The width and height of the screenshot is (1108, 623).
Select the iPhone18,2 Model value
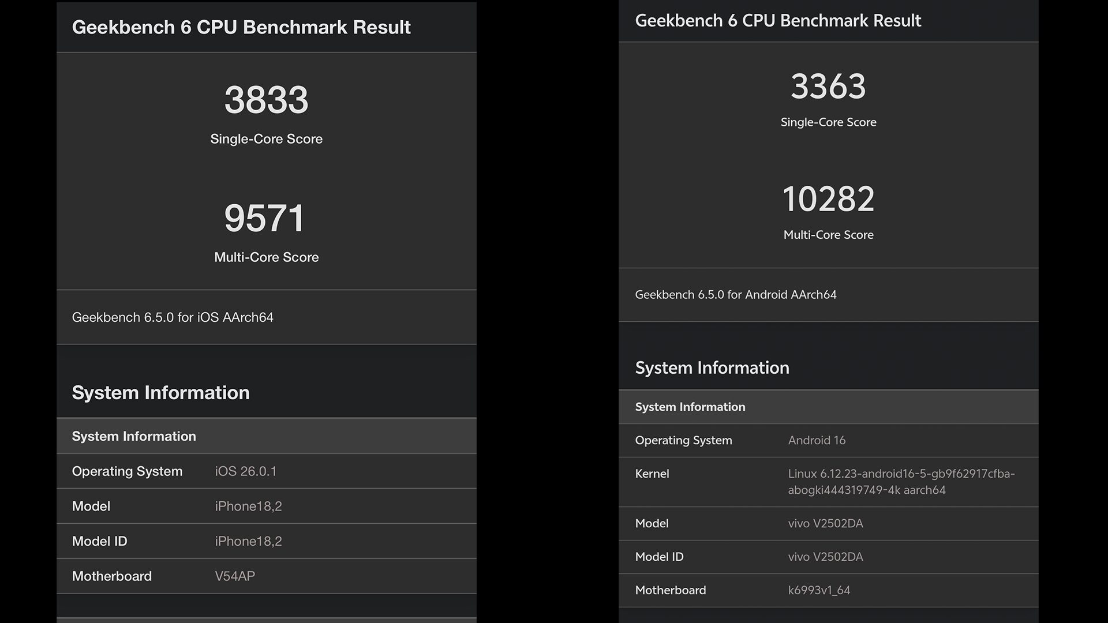[248, 506]
